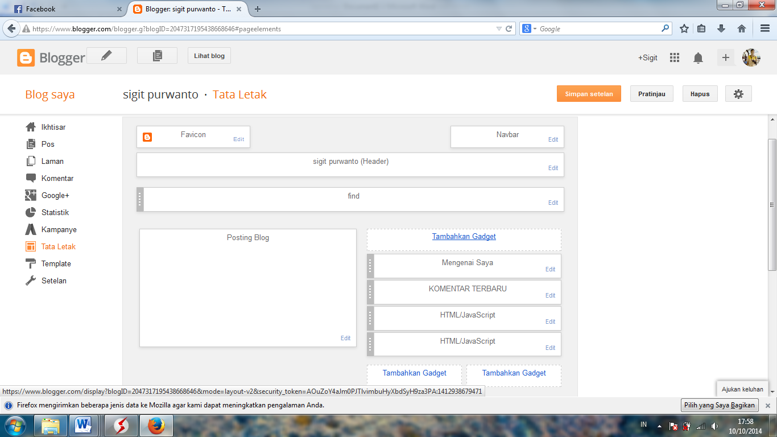Open post list via documents icon

pos(158,55)
